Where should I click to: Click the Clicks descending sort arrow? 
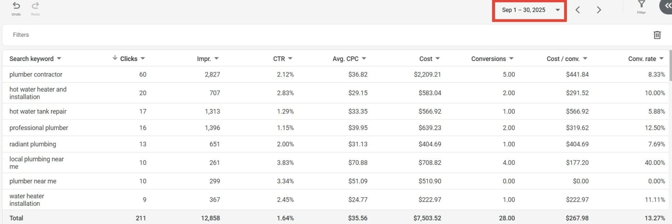tap(115, 58)
